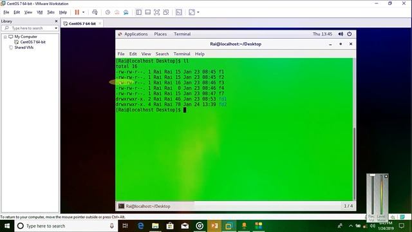Enter full screen mode icon
Screen dimensions: 412x232
coord(157,12)
